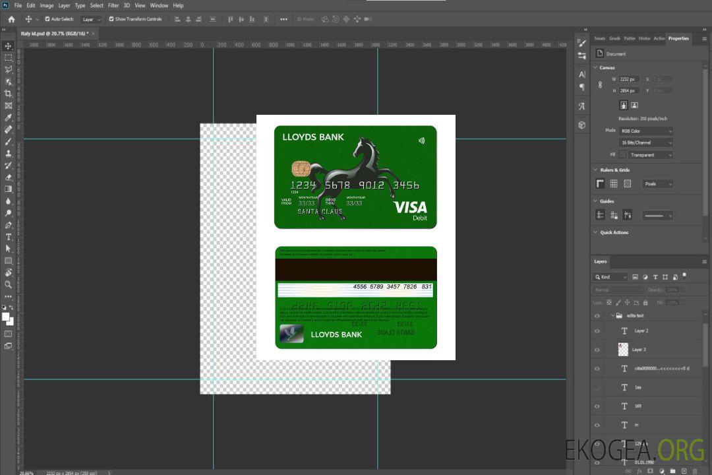
Task: Click the canvas width input field
Action: click(x=630, y=79)
